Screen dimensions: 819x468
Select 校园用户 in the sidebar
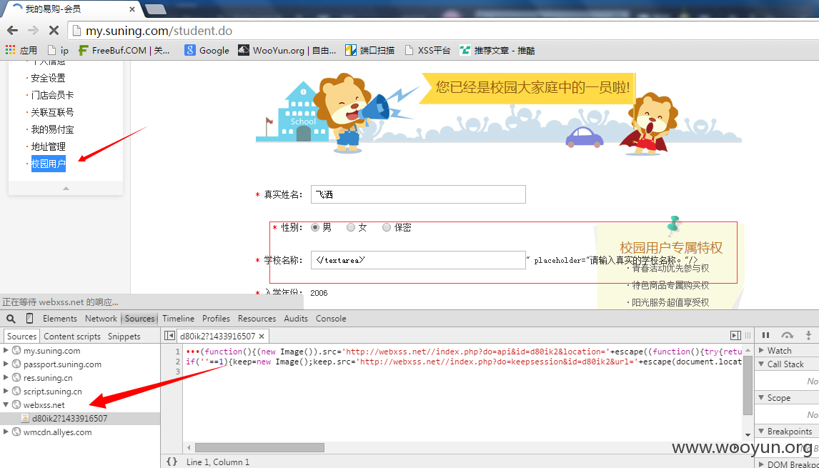click(x=48, y=164)
